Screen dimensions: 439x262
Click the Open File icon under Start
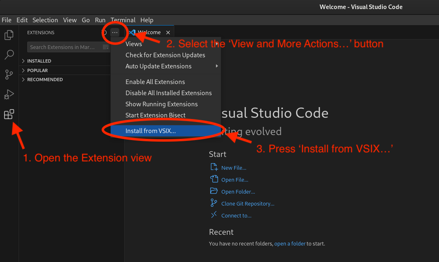pos(214,179)
